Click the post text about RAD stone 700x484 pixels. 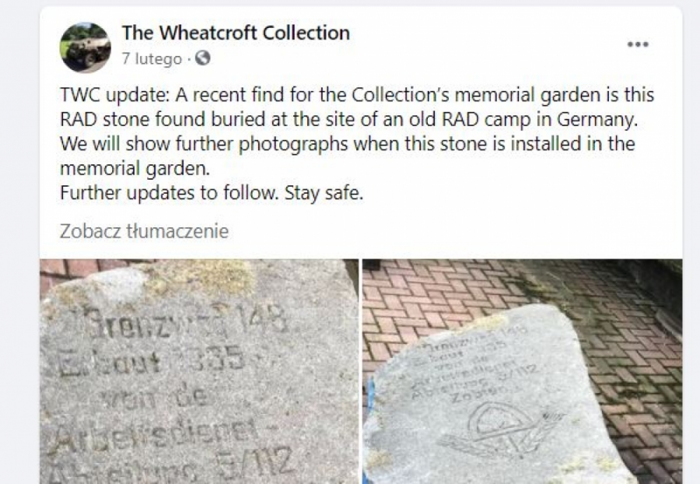click(357, 144)
